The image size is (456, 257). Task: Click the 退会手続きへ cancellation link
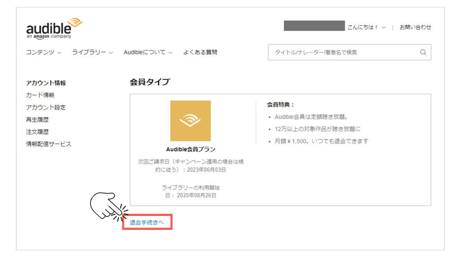click(x=147, y=222)
